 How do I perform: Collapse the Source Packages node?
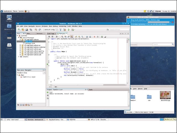[19, 38]
